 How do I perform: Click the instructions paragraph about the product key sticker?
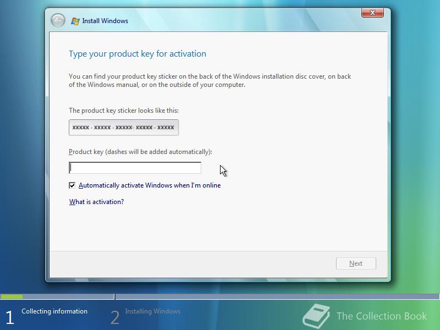[x=210, y=80]
